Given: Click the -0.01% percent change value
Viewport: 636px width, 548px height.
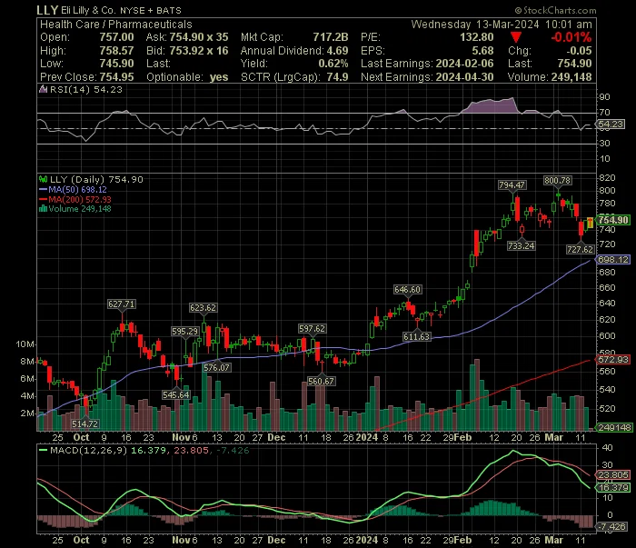Looking at the screenshot, I should point(571,37).
